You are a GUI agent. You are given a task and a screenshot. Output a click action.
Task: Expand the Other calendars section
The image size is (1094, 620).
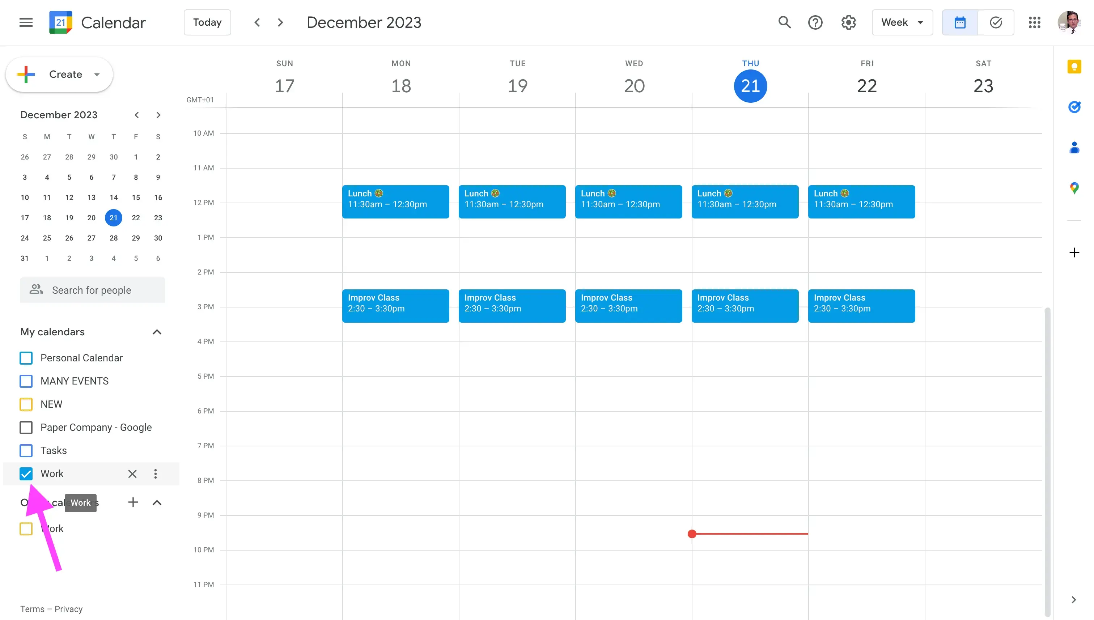point(157,502)
